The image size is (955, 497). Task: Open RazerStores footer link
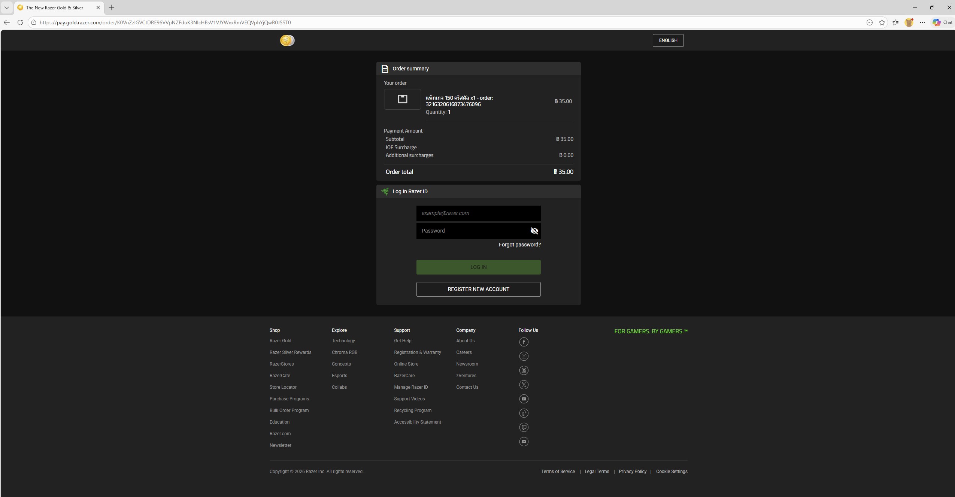click(282, 364)
